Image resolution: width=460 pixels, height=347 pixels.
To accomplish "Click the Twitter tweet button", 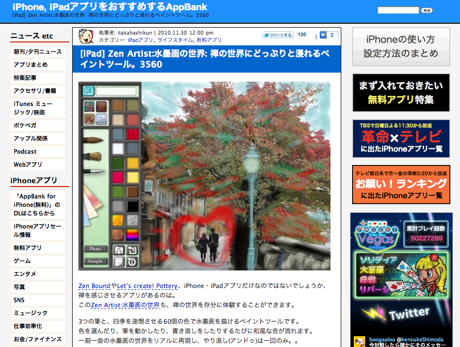I will coord(278,35).
